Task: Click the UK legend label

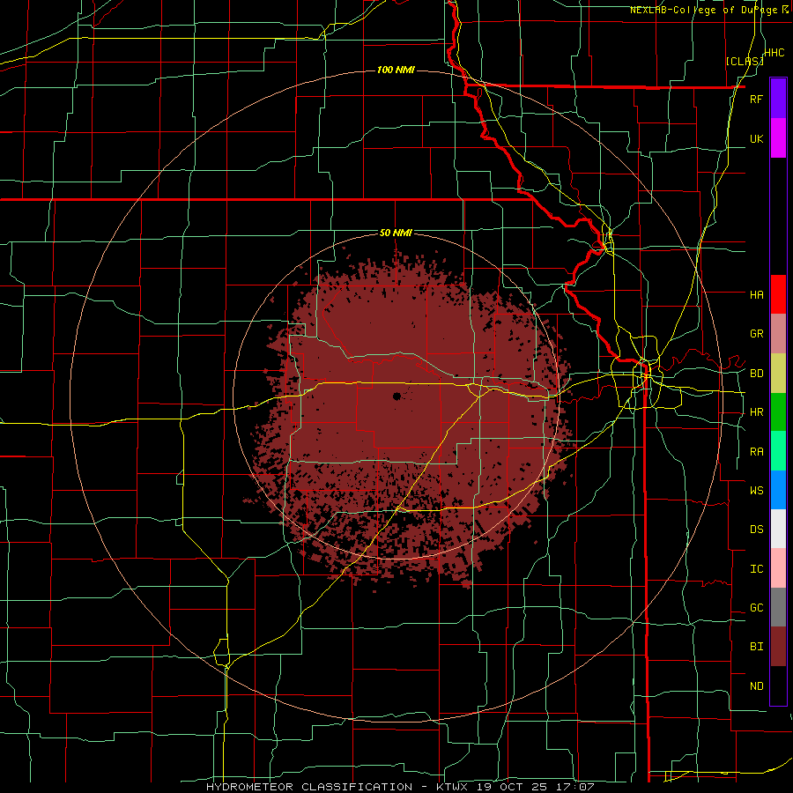Action: pos(756,138)
